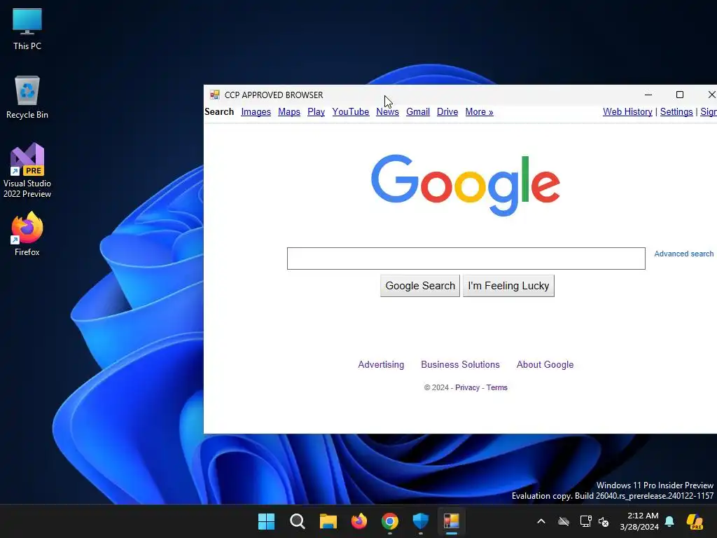Go to Google Maps link
This screenshot has width=717, height=538.
tap(289, 112)
